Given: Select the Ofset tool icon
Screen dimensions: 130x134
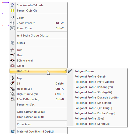Looking at the screenshot, I should (12, 66).
